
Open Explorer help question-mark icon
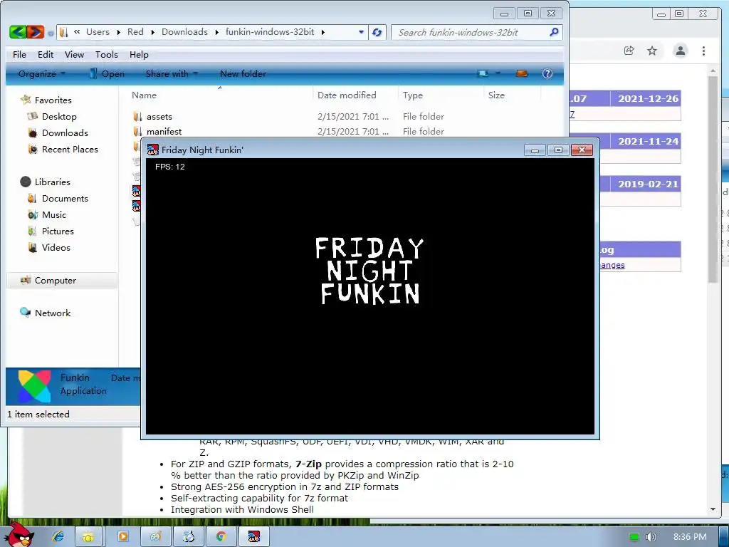coord(547,73)
